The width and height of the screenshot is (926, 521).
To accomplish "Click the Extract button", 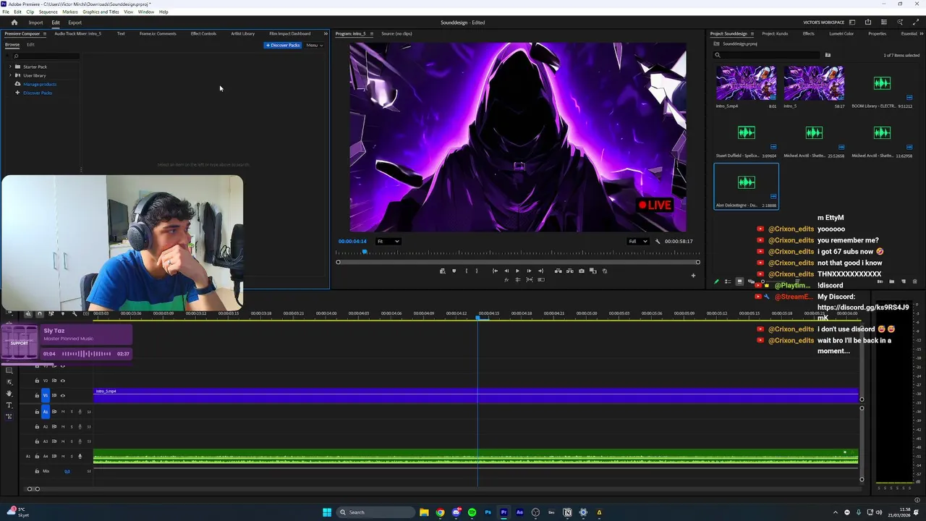I will (569, 271).
